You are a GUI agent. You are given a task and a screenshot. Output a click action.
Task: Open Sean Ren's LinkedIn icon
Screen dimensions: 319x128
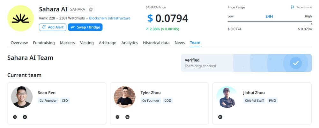click(25, 117)
